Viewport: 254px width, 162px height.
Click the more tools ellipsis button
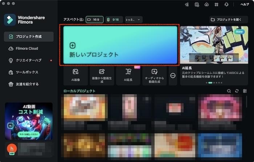[173, 76]
